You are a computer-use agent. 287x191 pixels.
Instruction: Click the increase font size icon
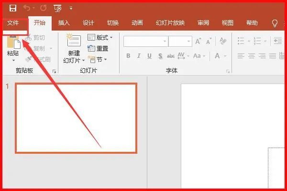tap(198, 42)
